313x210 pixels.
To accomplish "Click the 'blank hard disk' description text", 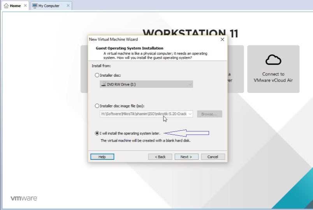I will [146, 140].
